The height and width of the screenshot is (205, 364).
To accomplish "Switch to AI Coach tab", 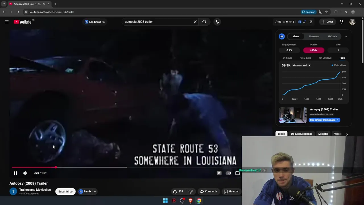I will click(x=332, y=36).
